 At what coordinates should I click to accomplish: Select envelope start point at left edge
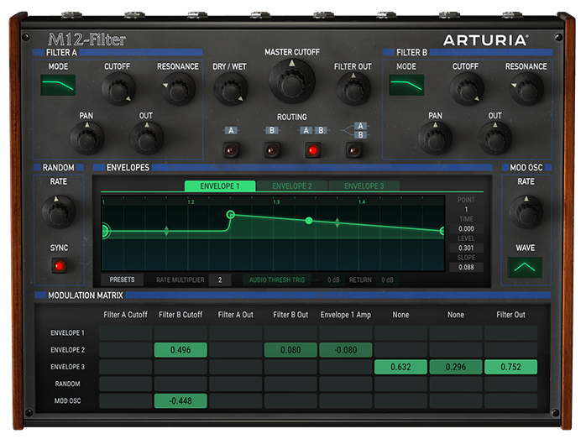pyautogui.click(x=104, y=231)
